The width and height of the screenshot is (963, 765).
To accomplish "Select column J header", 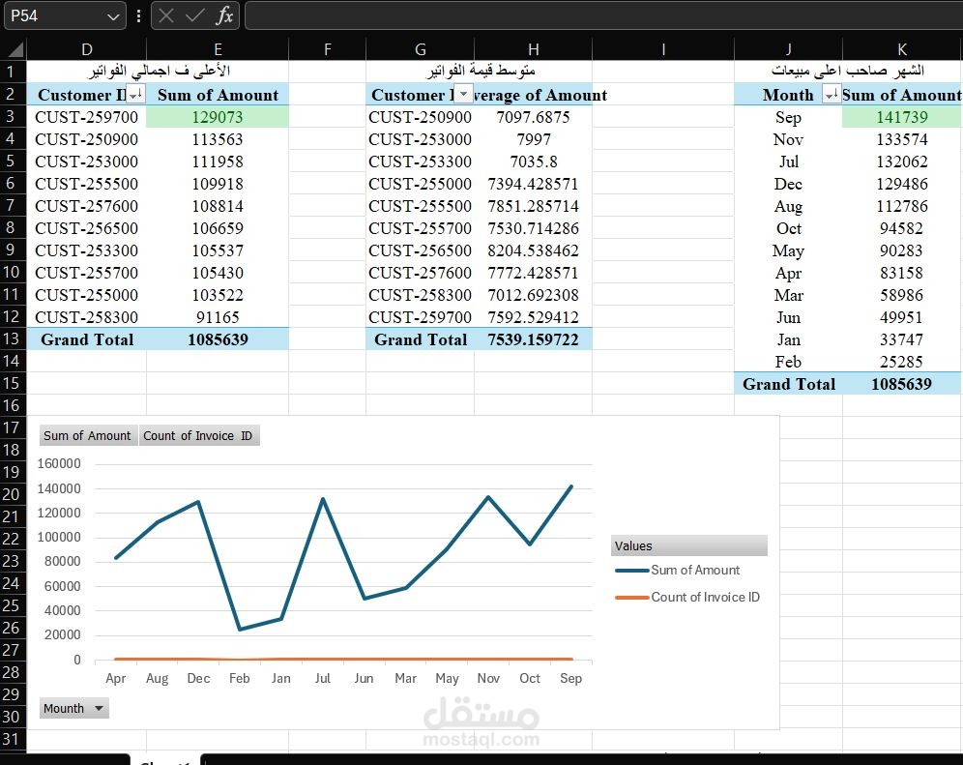I will coord(788,49).
